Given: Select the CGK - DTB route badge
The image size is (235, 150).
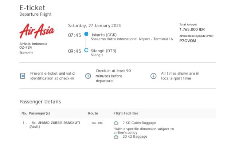Looking at the screenshot, I should click(97, 123).
